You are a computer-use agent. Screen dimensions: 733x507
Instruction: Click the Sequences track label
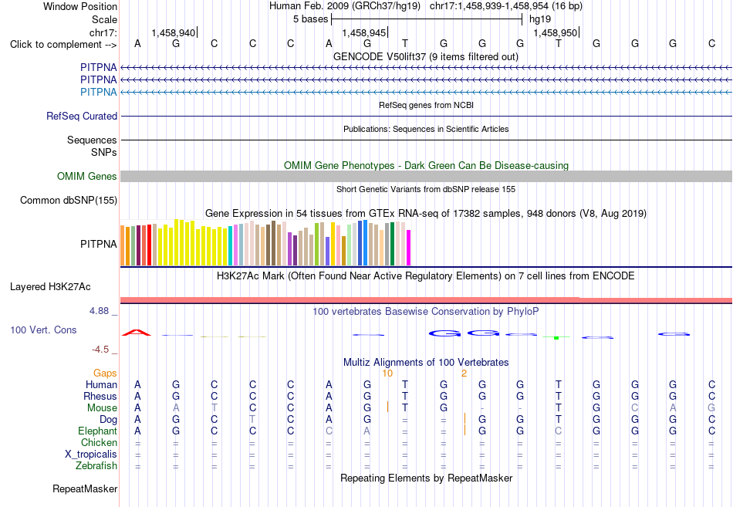pyautogui.click(x=92, y=140)
